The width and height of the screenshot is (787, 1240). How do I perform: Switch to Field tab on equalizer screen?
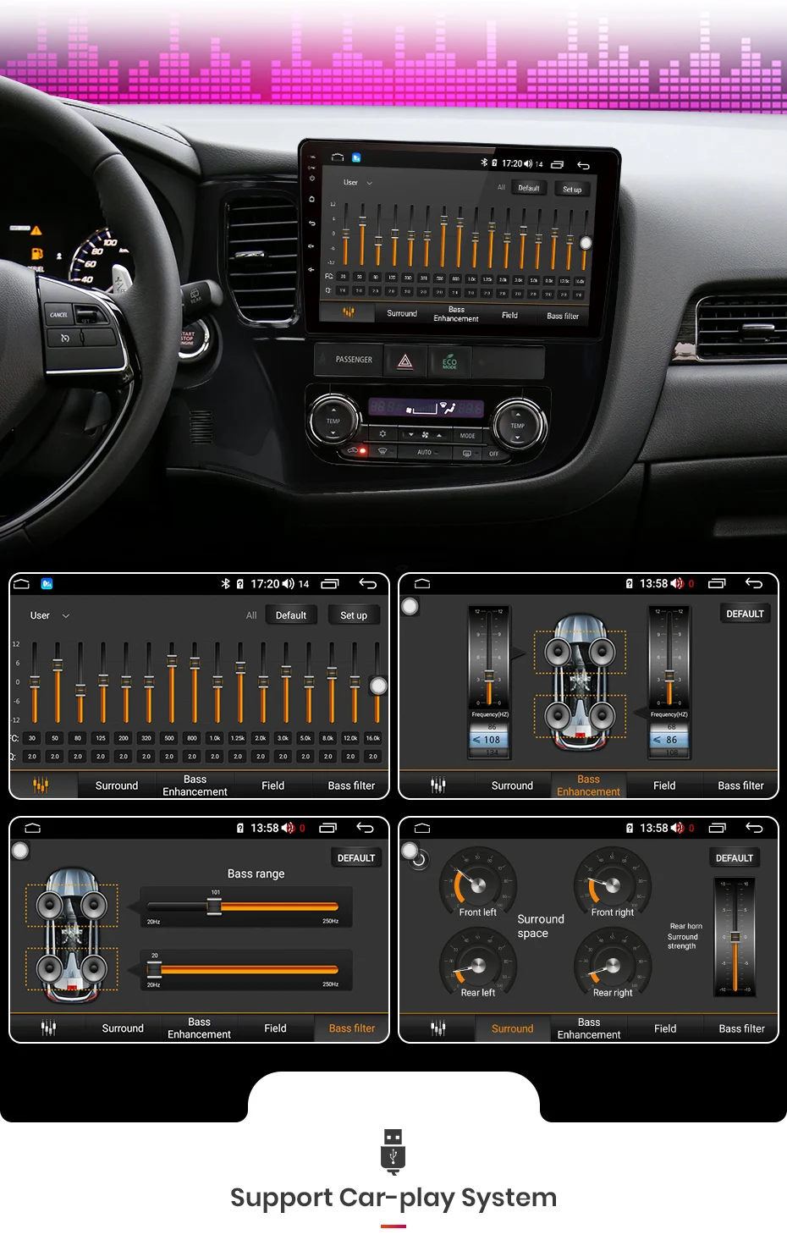pyautogui.click(x=273, y=785)
